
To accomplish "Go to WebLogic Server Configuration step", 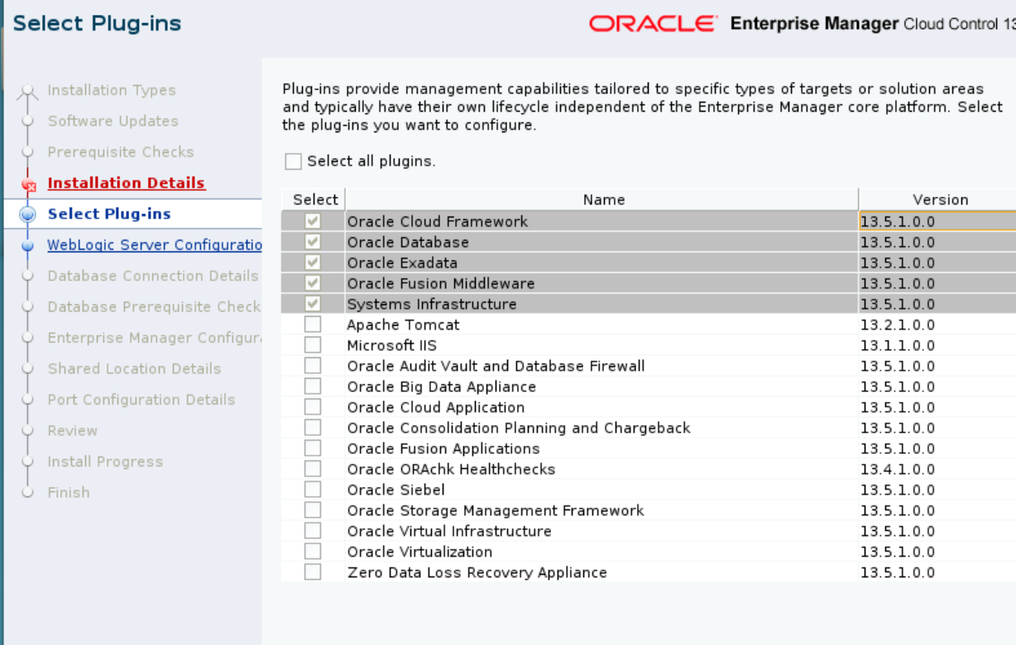I will pyautogui.click(x=154, y=245).
